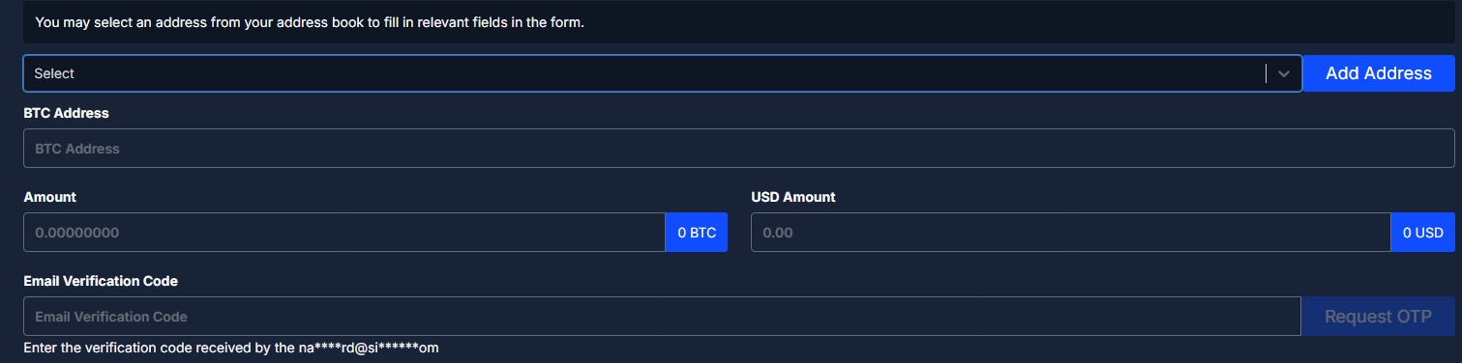The height and width of the screenshot is (363, 1462).
Task: Expand the chevron arrow in Select box
Action: (x=1284, y=73)
